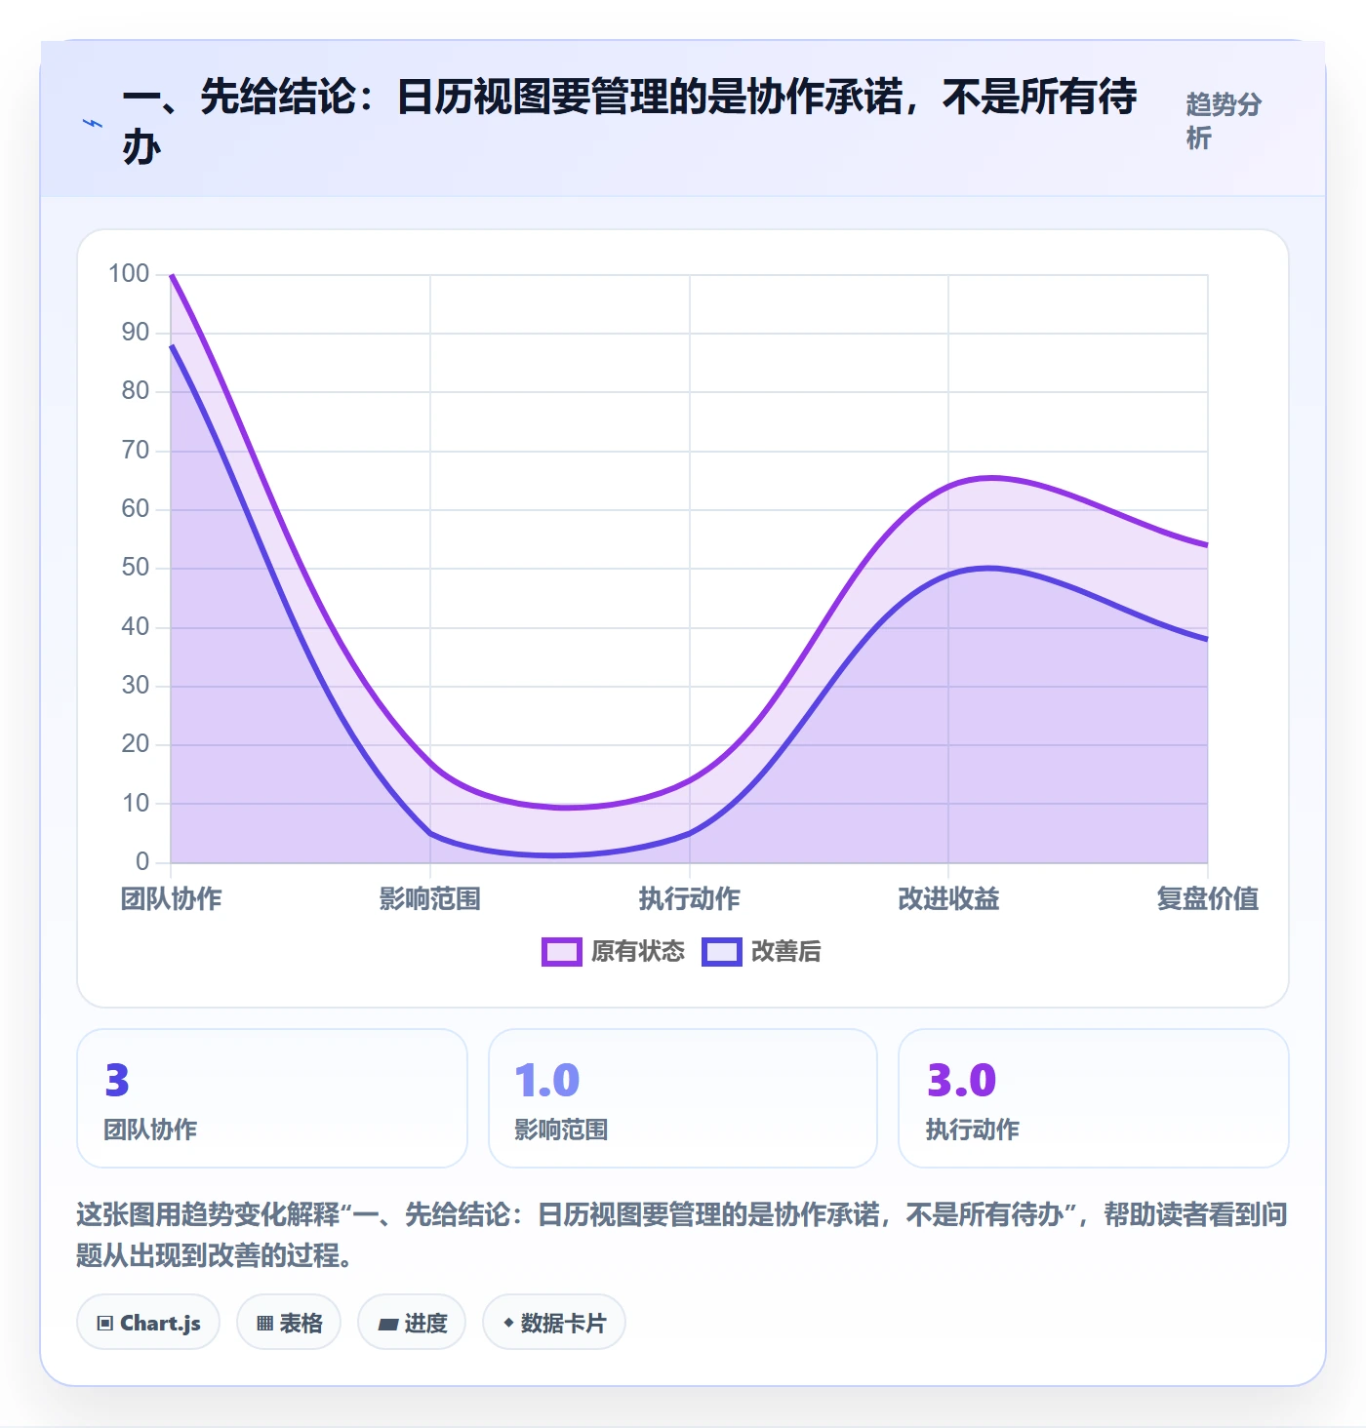
Task: Click the 50 value on the y-axis
Action: (136, 568)
